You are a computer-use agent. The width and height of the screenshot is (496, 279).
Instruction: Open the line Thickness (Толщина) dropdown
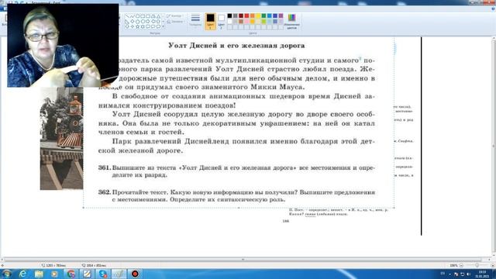(x=195, y=20)
